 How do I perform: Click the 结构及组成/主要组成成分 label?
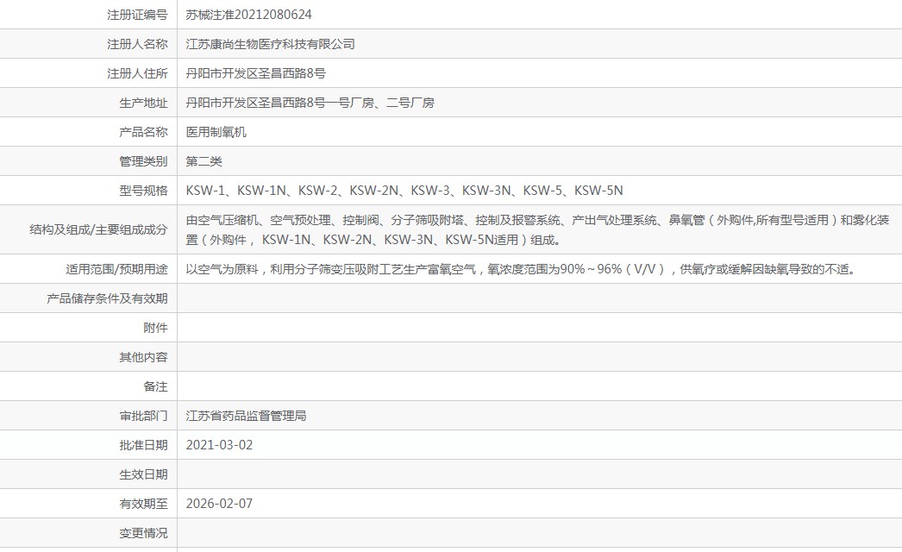98,229
